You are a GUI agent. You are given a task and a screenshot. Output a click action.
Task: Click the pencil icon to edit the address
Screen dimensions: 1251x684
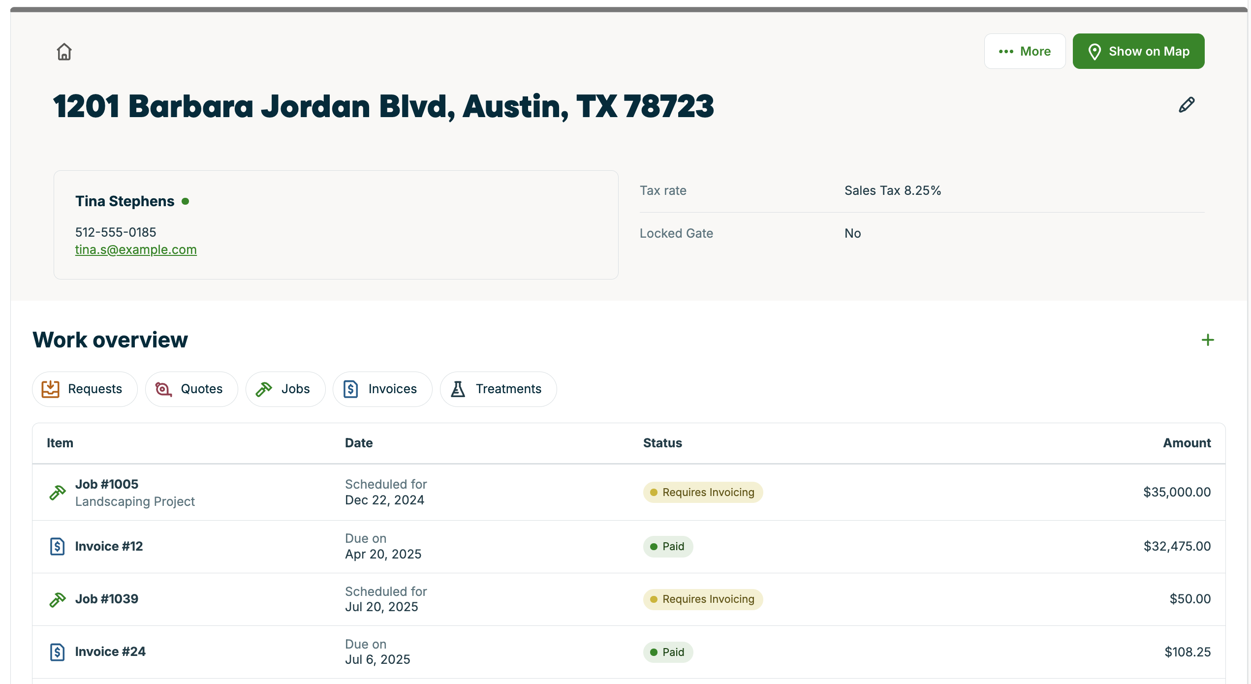point(1187,104)
